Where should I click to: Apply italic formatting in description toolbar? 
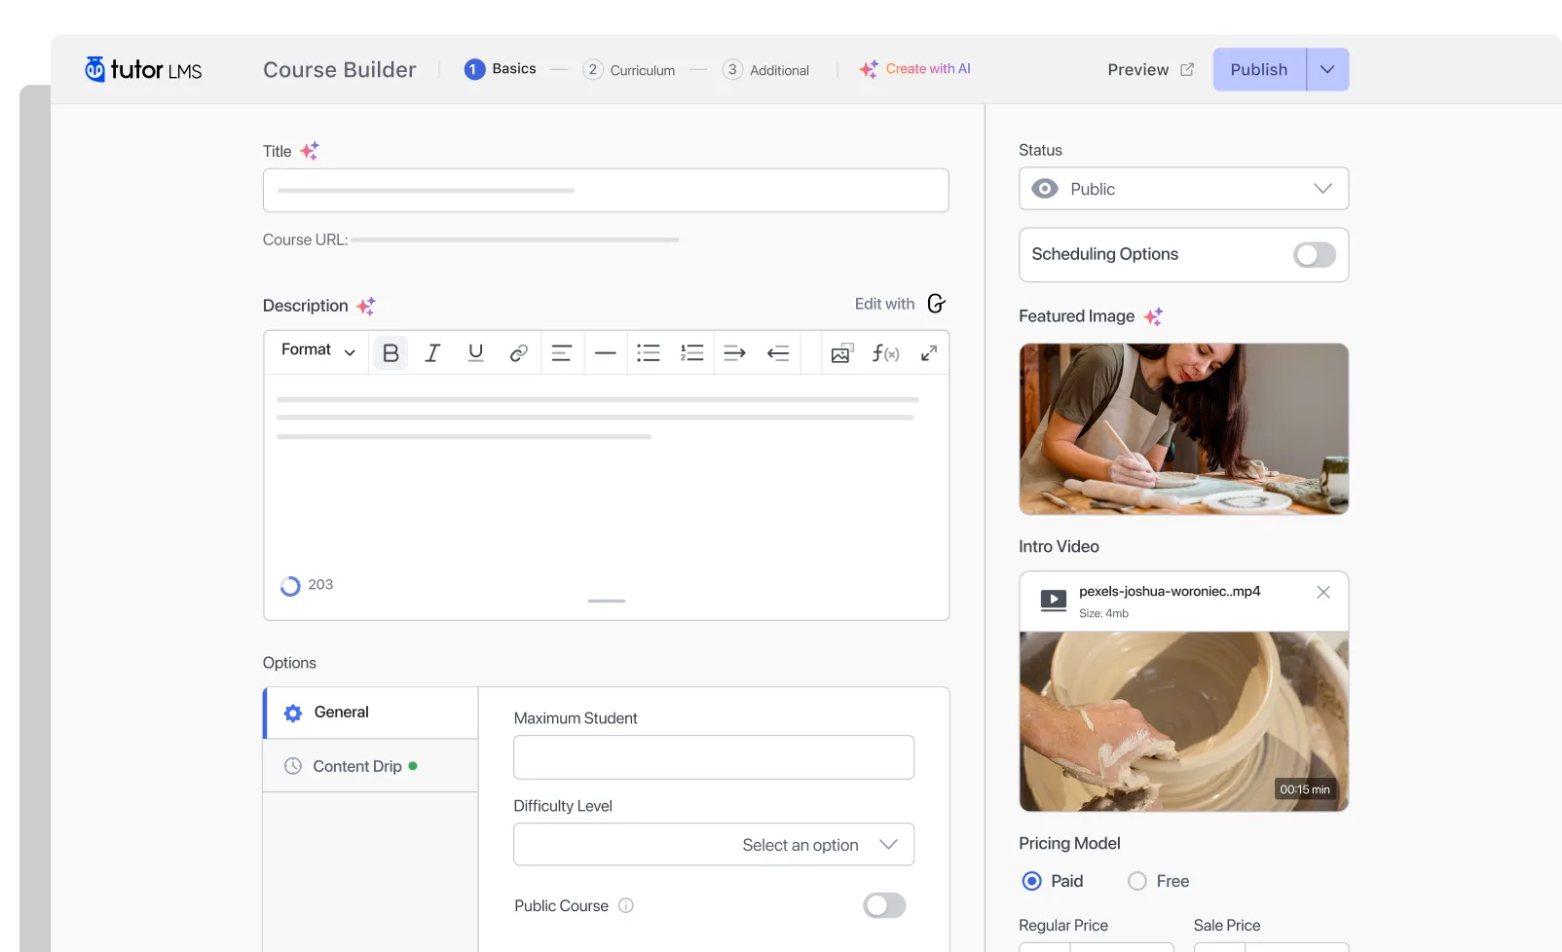[432, 353]
